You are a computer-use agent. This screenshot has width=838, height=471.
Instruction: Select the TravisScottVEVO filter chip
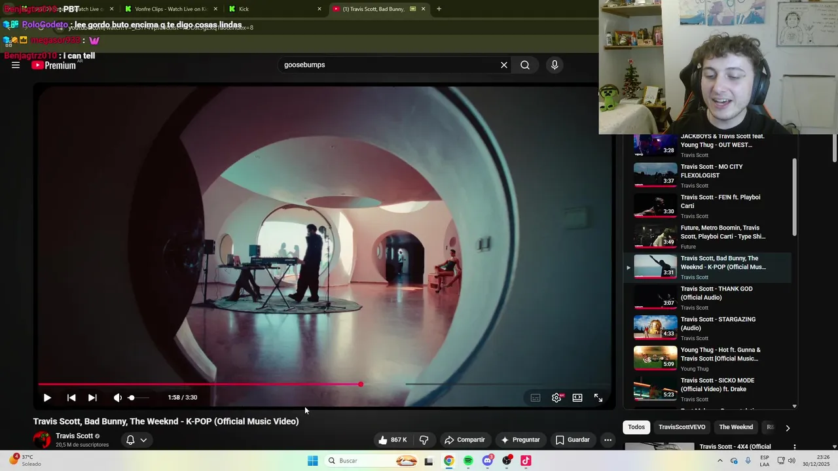click(682, 427)
